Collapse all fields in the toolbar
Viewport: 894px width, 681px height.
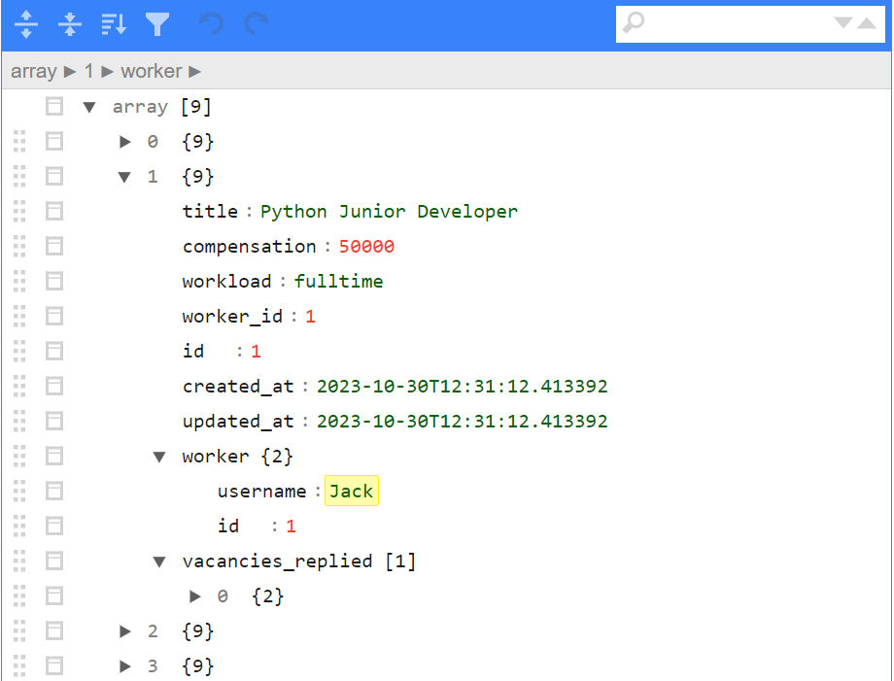coord(70,24)
